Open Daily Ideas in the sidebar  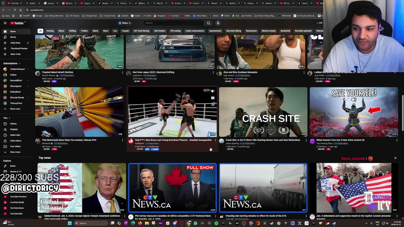(x=16, y=43)
